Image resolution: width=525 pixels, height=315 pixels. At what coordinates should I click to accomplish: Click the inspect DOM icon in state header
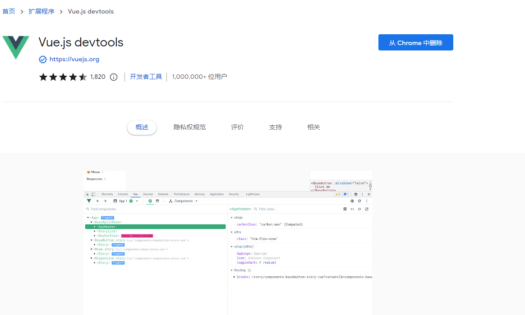tap(359, 209)
